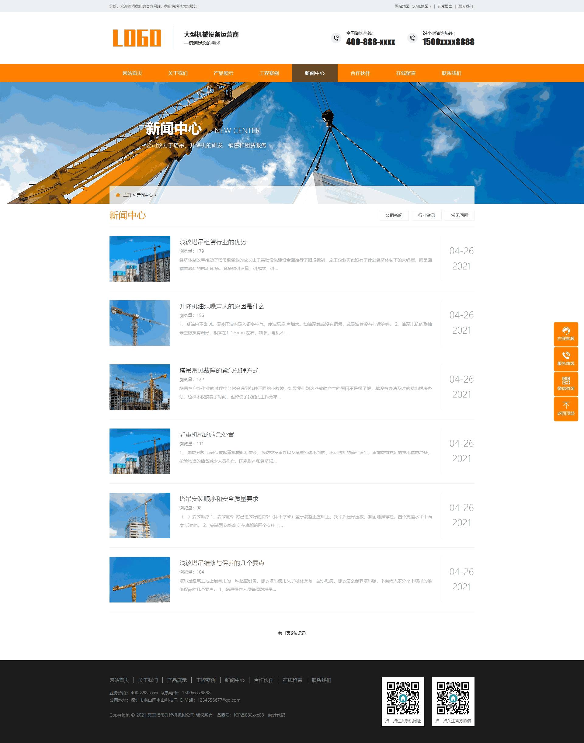Click the orange LOGO image
This screenshot has height=743, width=584.
pos(137,38)
